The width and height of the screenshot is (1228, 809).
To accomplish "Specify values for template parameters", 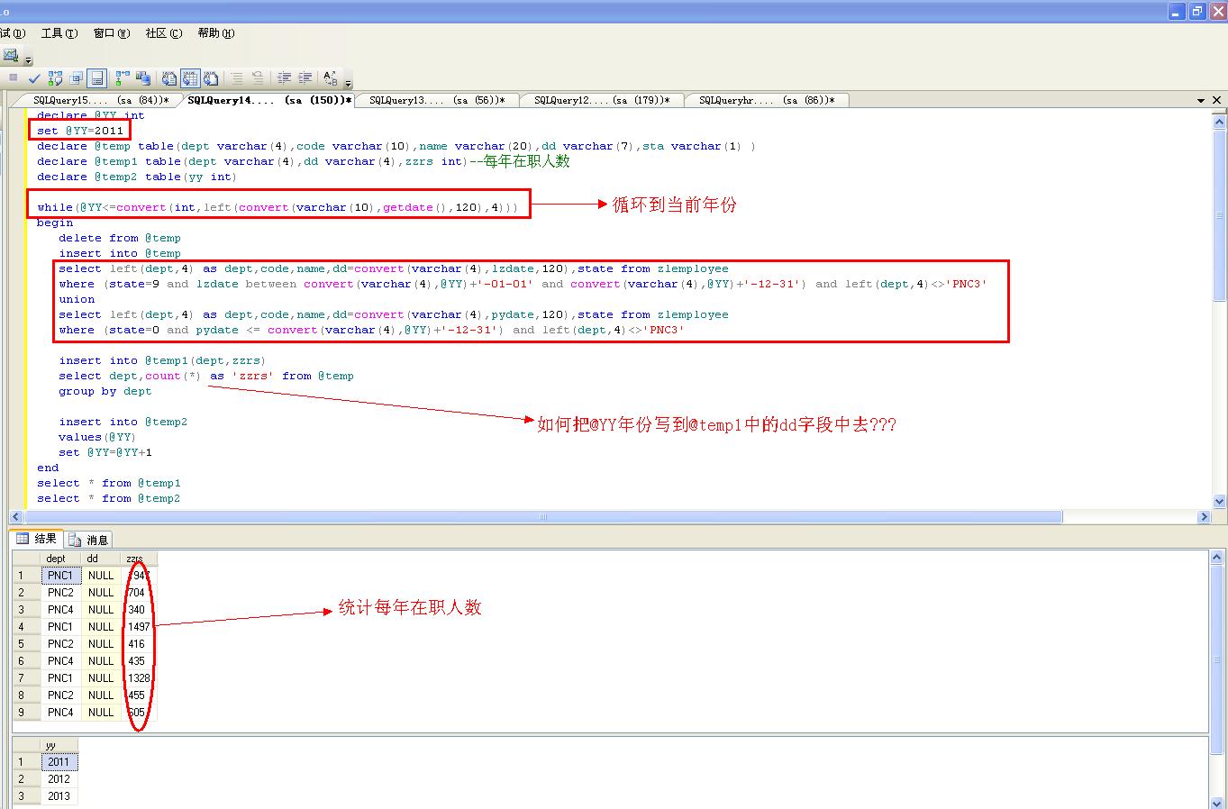I will click(331, 78).
